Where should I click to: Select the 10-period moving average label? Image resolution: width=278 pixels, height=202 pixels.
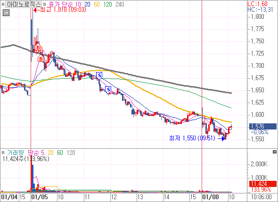(78, 4)
